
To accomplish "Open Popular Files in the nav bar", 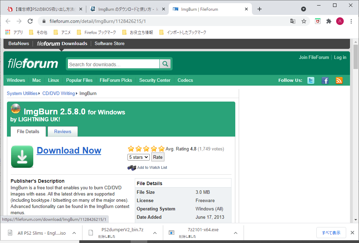I will tap(79, 80).
